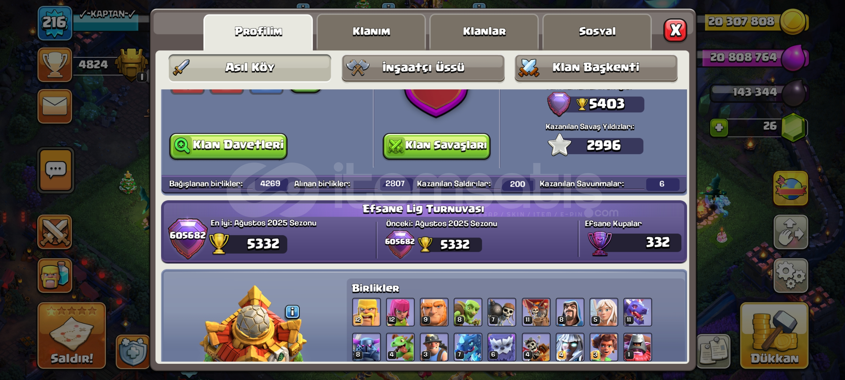Image resolution: width=845 pixels, height=380 pixels.
Task: Select the Barbarian troop thumbnail
Action: 366,312
